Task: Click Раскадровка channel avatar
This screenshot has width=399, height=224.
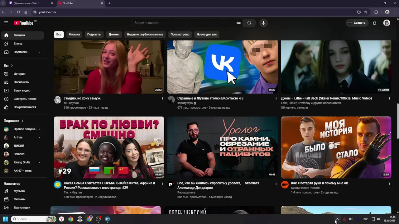Action: click(x=171, y=184)
